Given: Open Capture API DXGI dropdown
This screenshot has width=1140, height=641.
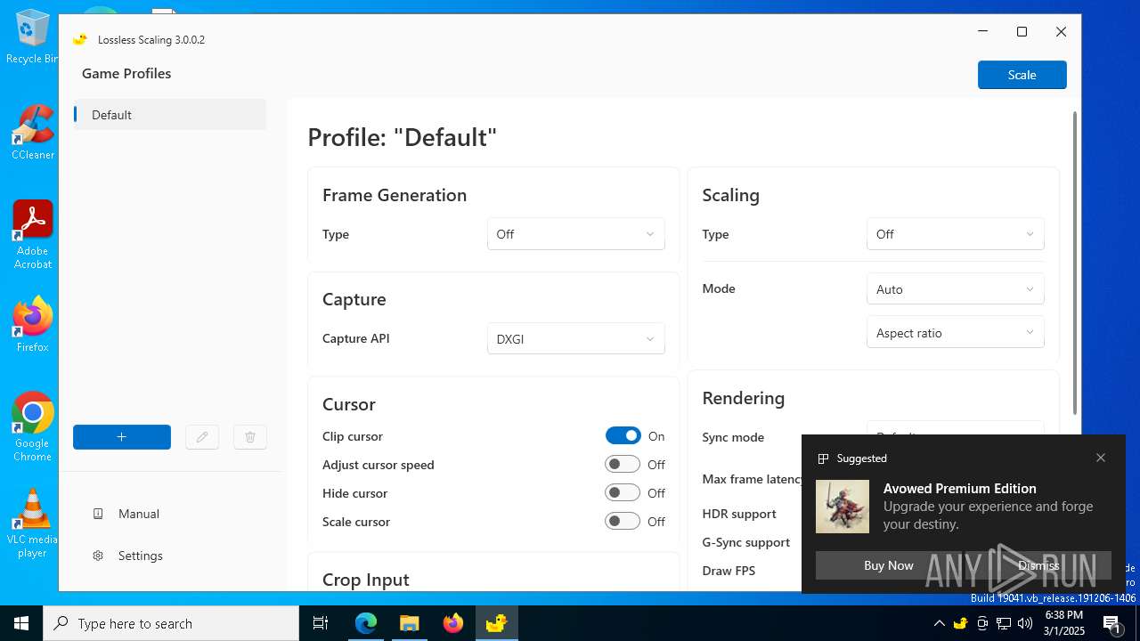Looking at the screenshot, I should (575, 339).
